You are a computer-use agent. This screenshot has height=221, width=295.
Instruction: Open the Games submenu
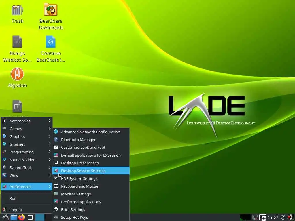click(27, 129)
